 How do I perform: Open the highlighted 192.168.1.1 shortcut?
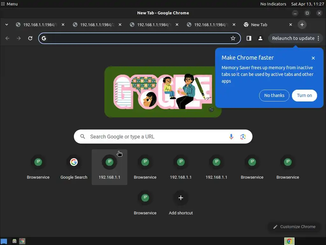tap(110, 167)
